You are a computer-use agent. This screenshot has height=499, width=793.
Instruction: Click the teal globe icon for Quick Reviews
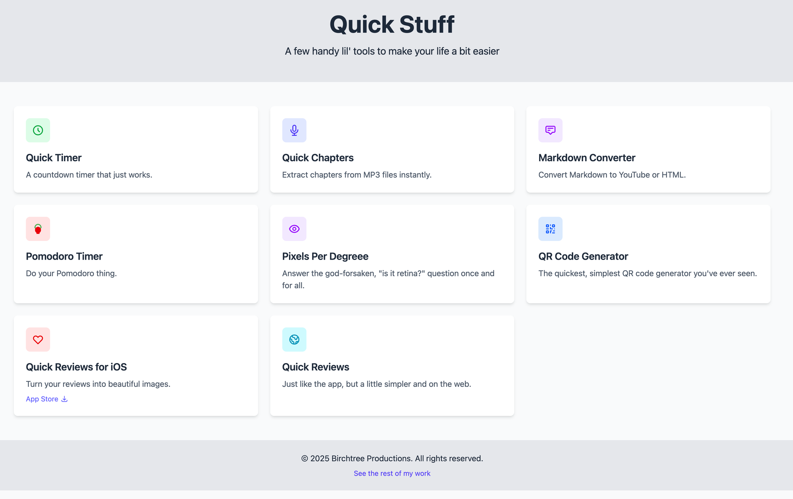point(294,339)
